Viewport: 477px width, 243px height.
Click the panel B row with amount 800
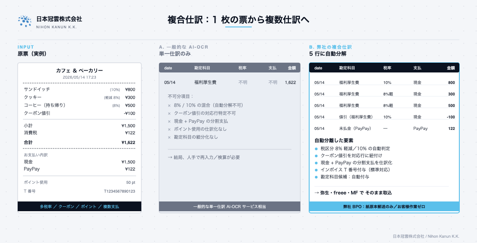385,83
